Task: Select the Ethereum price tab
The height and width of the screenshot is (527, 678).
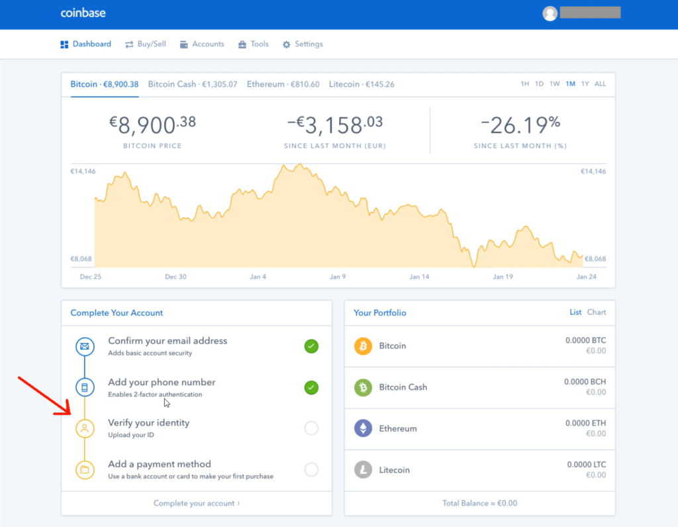Action: 283,84
